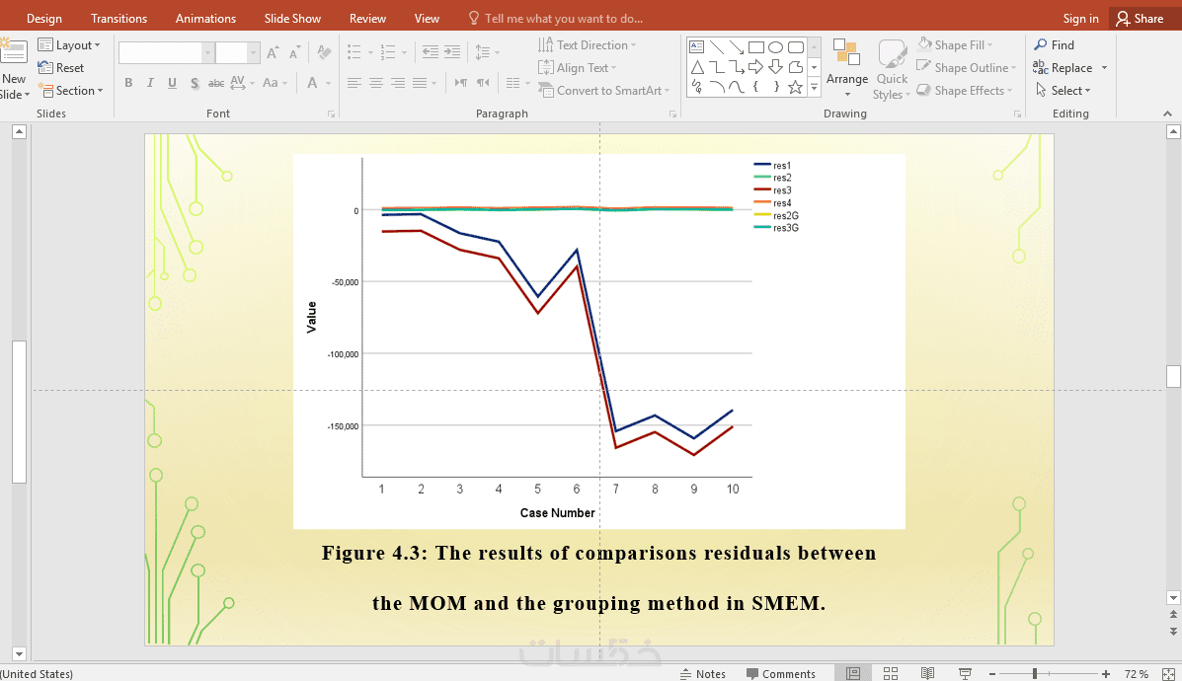Fit slide to current window
1182x681 pixels.
[1168, 673]
